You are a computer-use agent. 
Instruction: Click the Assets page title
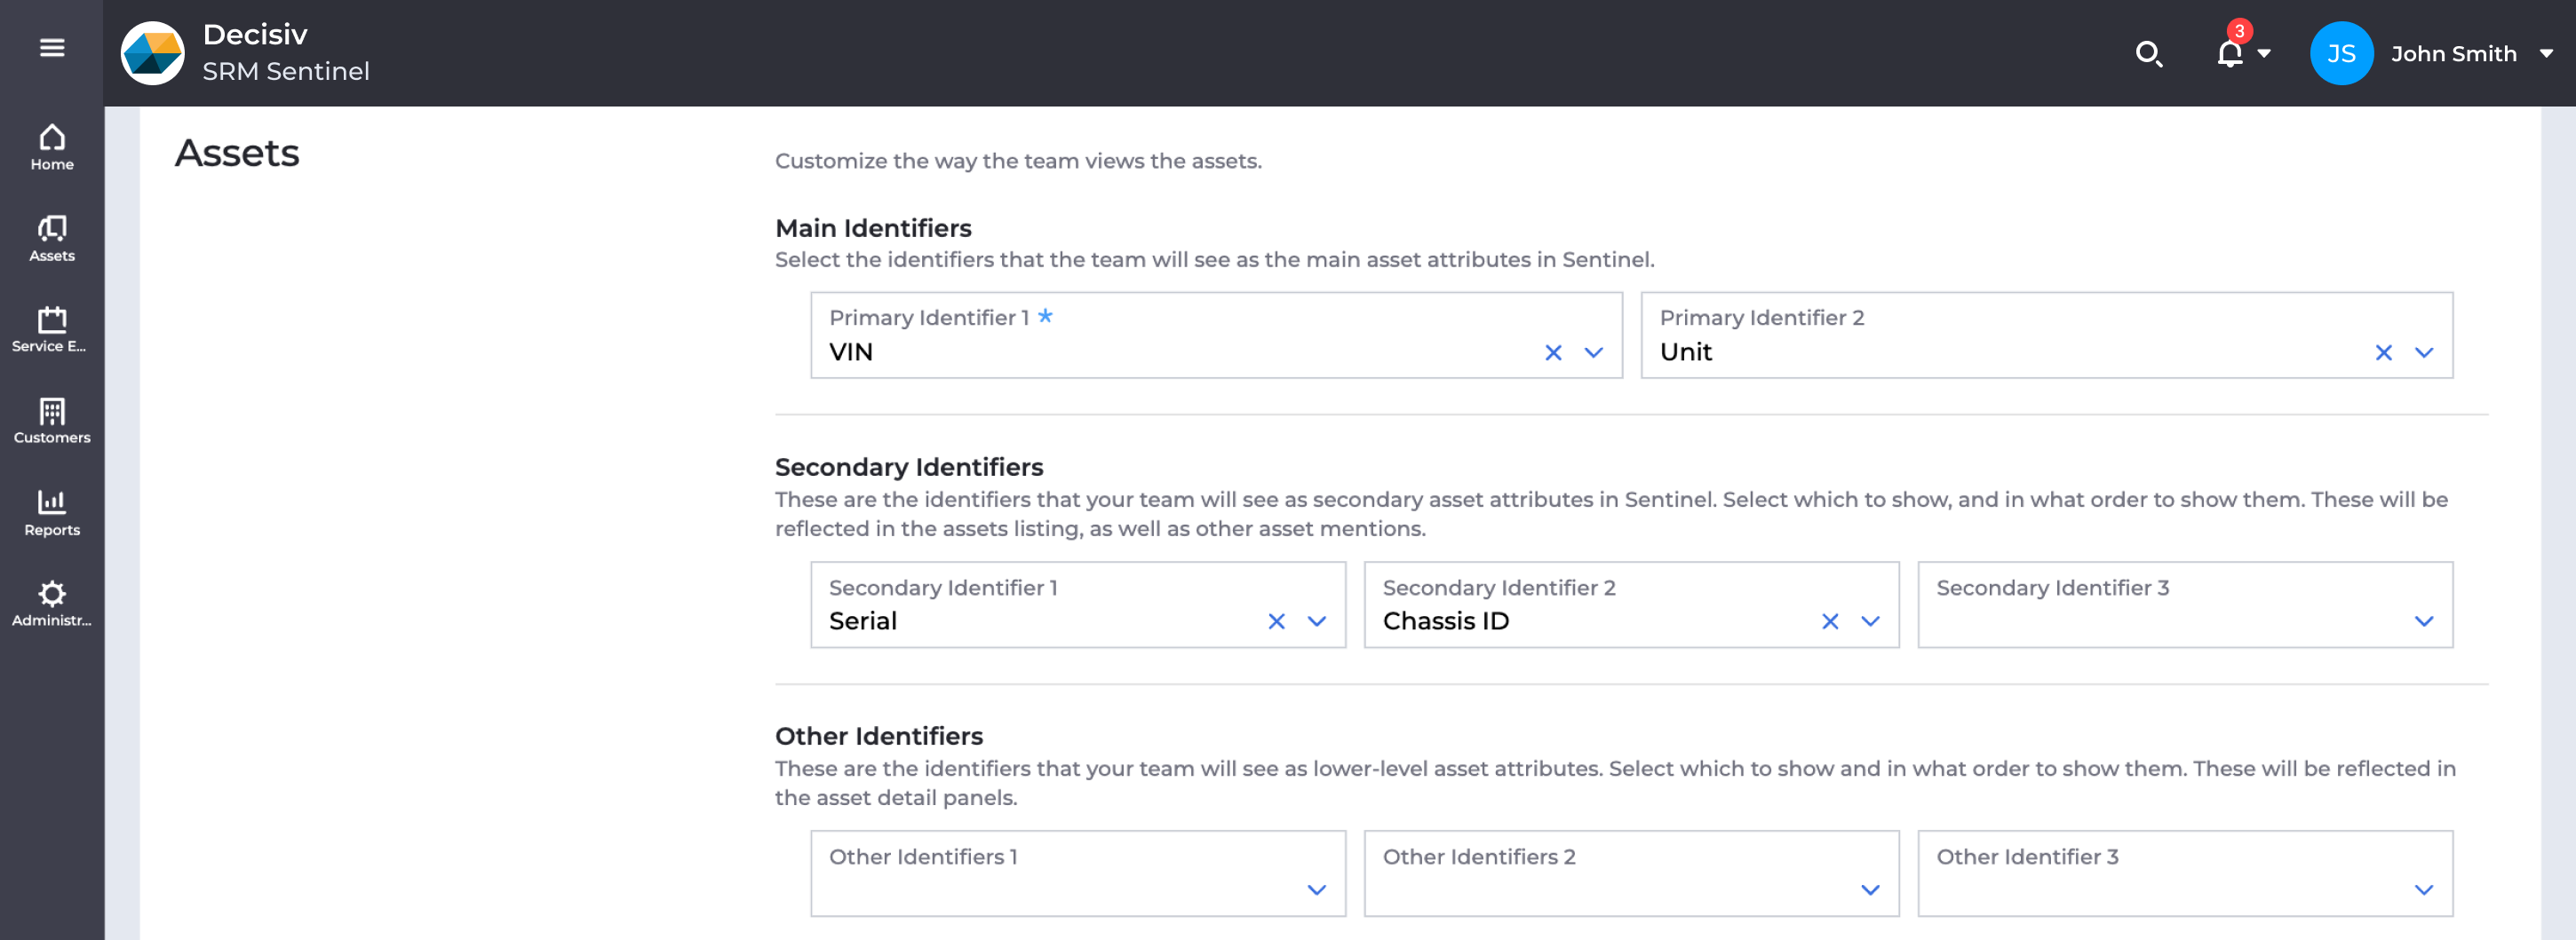[x=237, y=153]
